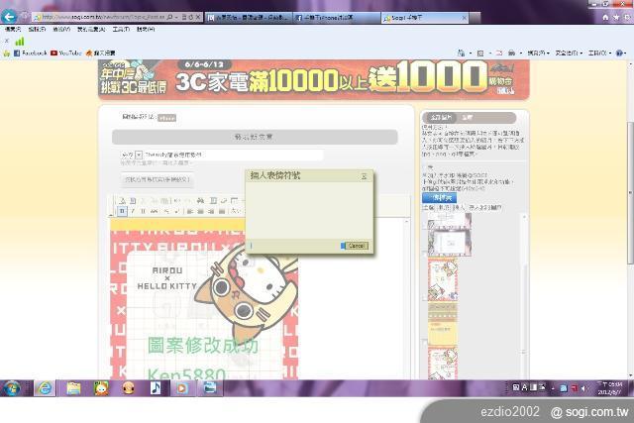Switch to the Sogi browser tab
Image resolution: width=634 pixels, height=423 pixels.
[425, 18]
